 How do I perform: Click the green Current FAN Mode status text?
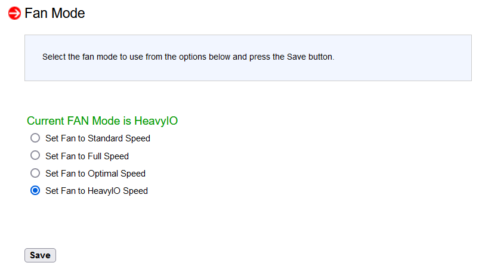103,121
